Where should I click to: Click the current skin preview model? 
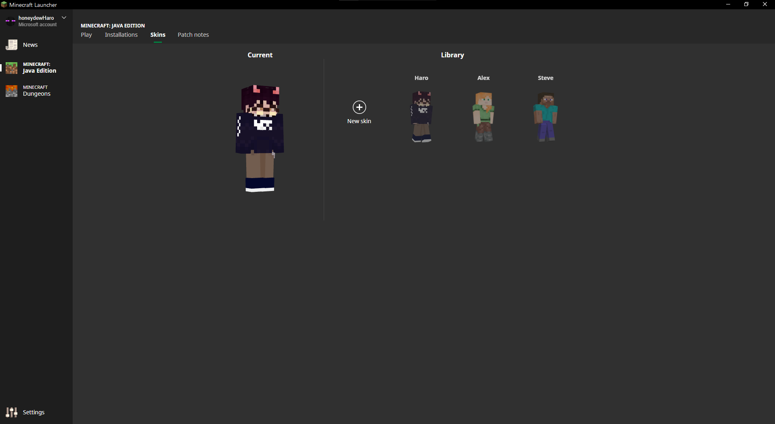[x=260, y=139]
